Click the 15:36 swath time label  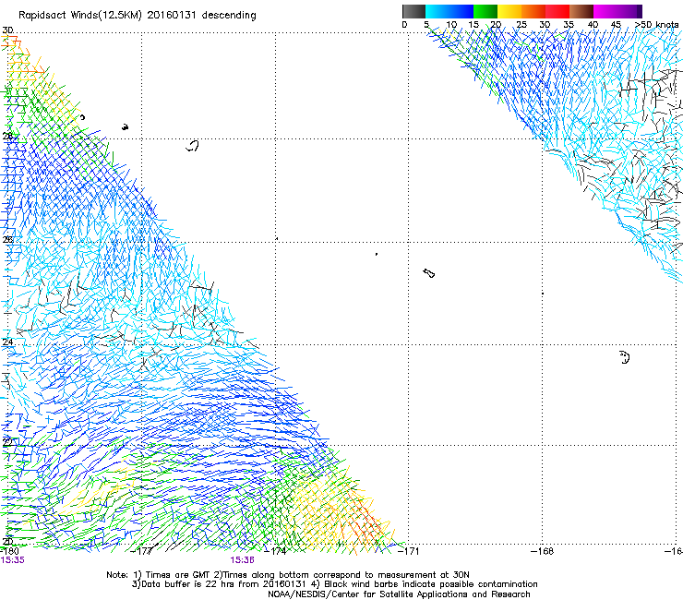pos(242,560)
